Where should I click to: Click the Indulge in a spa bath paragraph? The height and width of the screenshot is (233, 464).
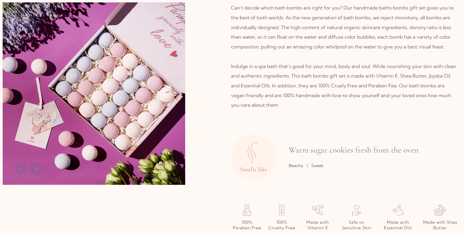[x=343, y=86]
